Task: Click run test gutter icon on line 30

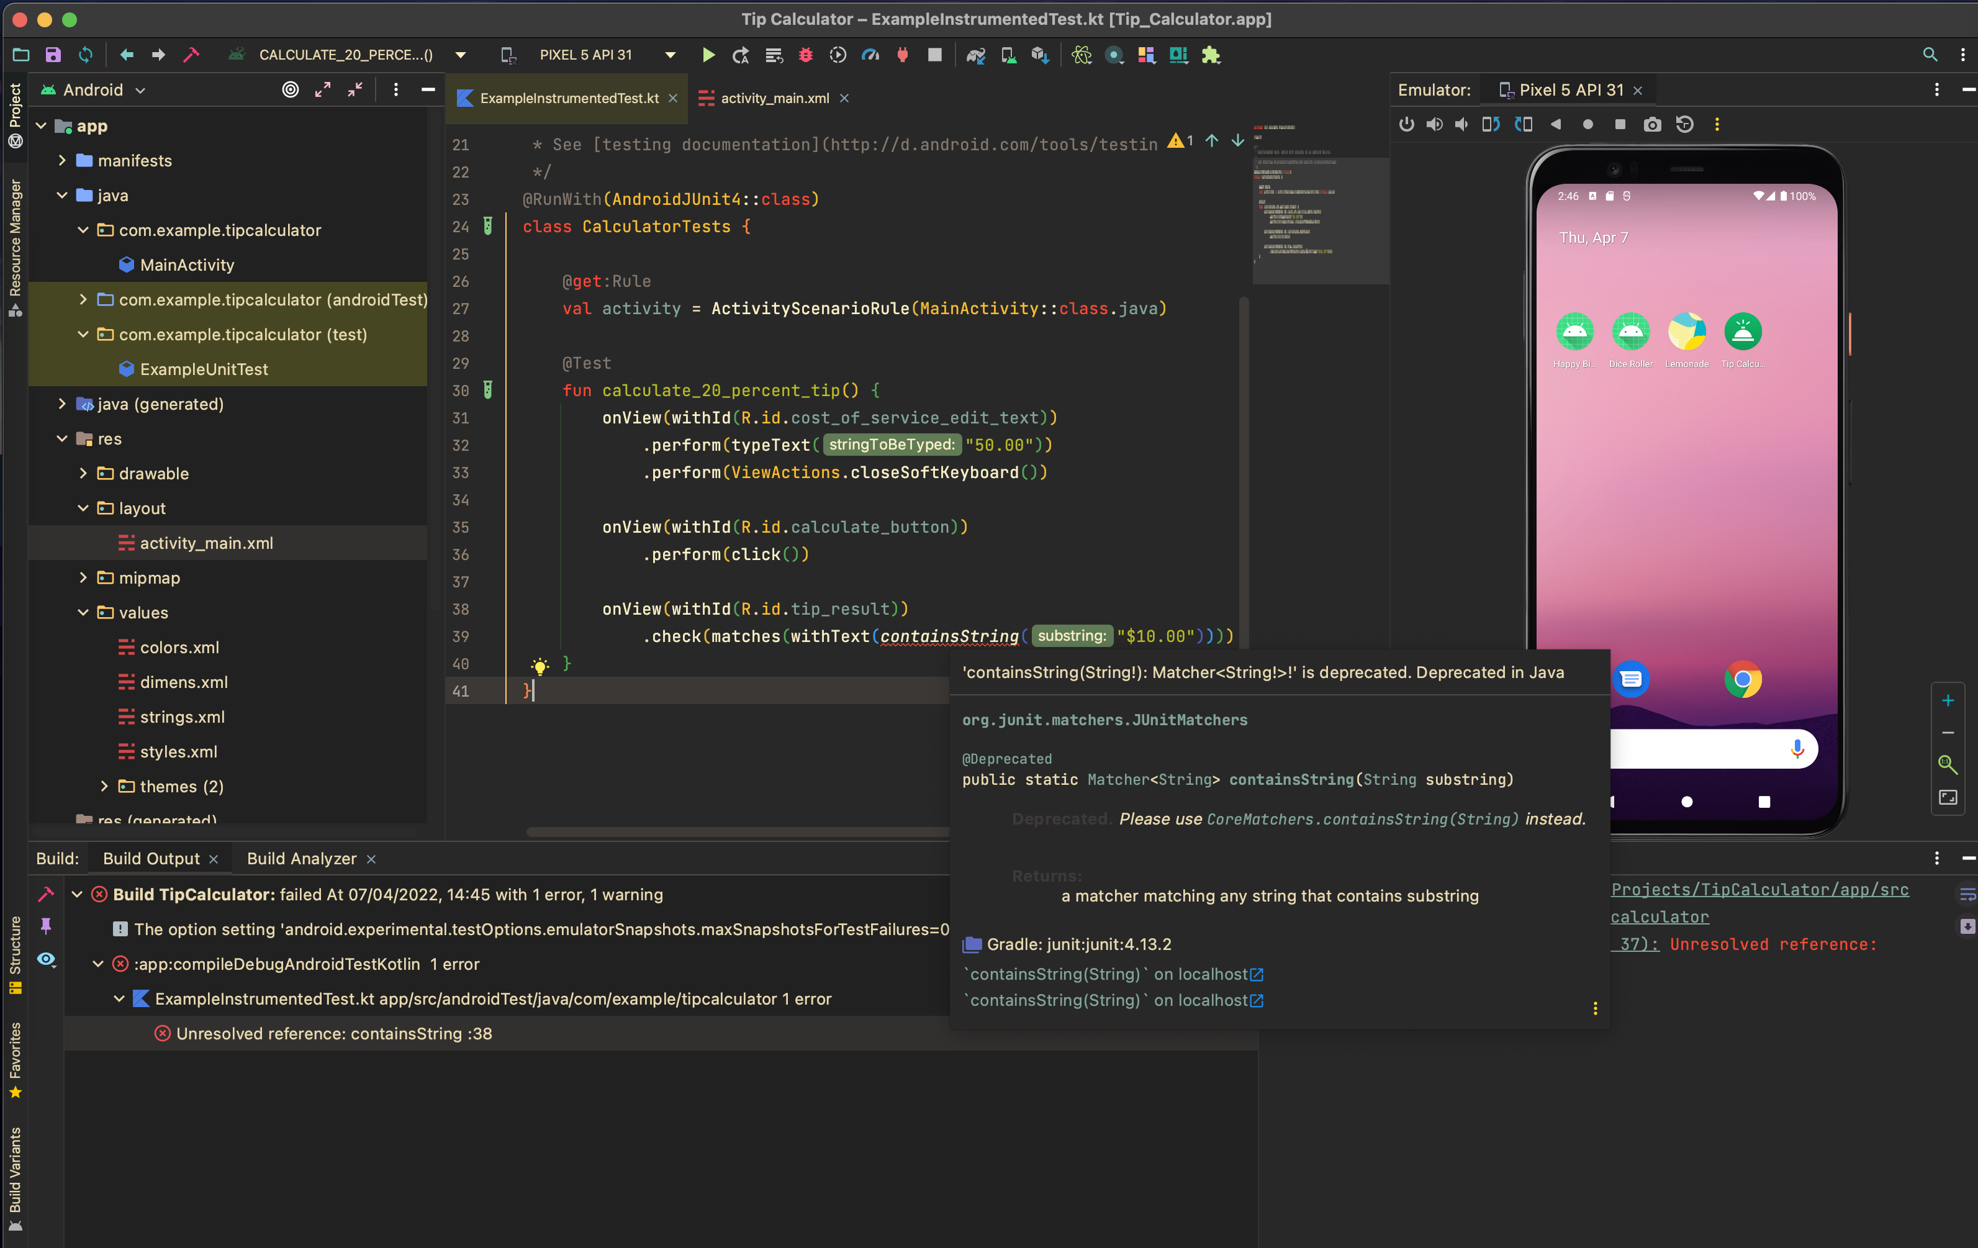Action: 488,391
